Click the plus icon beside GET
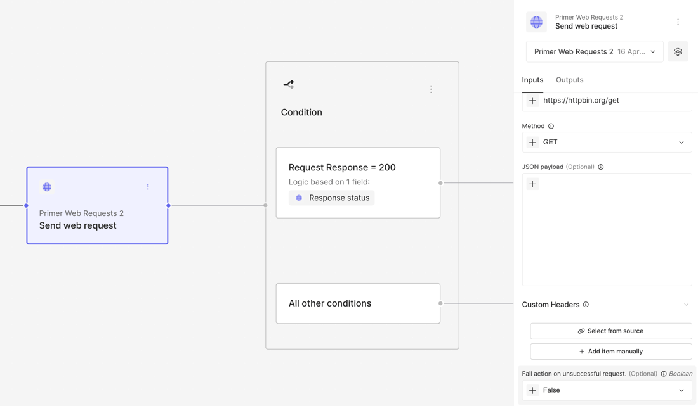698x406 pixels. tap(532, 142)
